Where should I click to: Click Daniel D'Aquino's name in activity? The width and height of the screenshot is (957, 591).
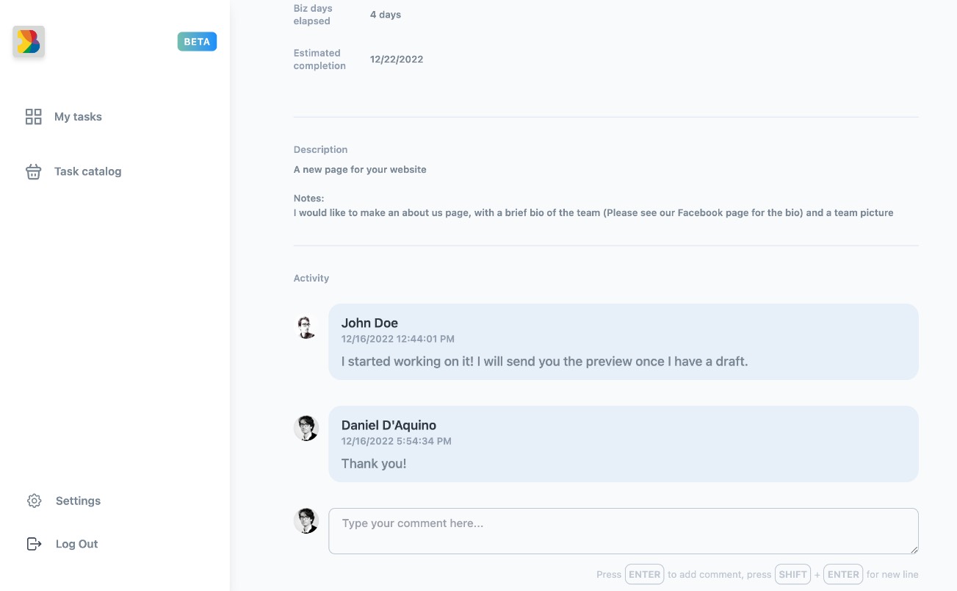click(389, 425)
